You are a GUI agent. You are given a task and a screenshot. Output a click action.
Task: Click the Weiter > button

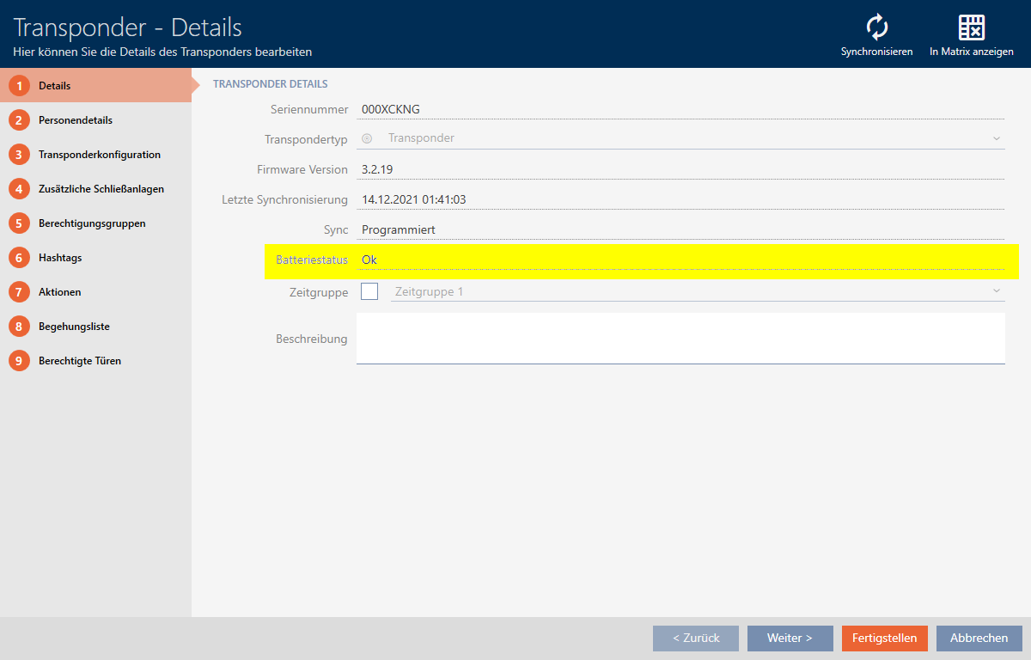click(790, 639)
